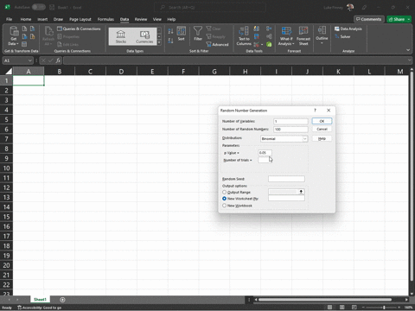This screenshot has height=311, width=415.
Task: Click the Sort Z to A icon
Action: (170, 41)
